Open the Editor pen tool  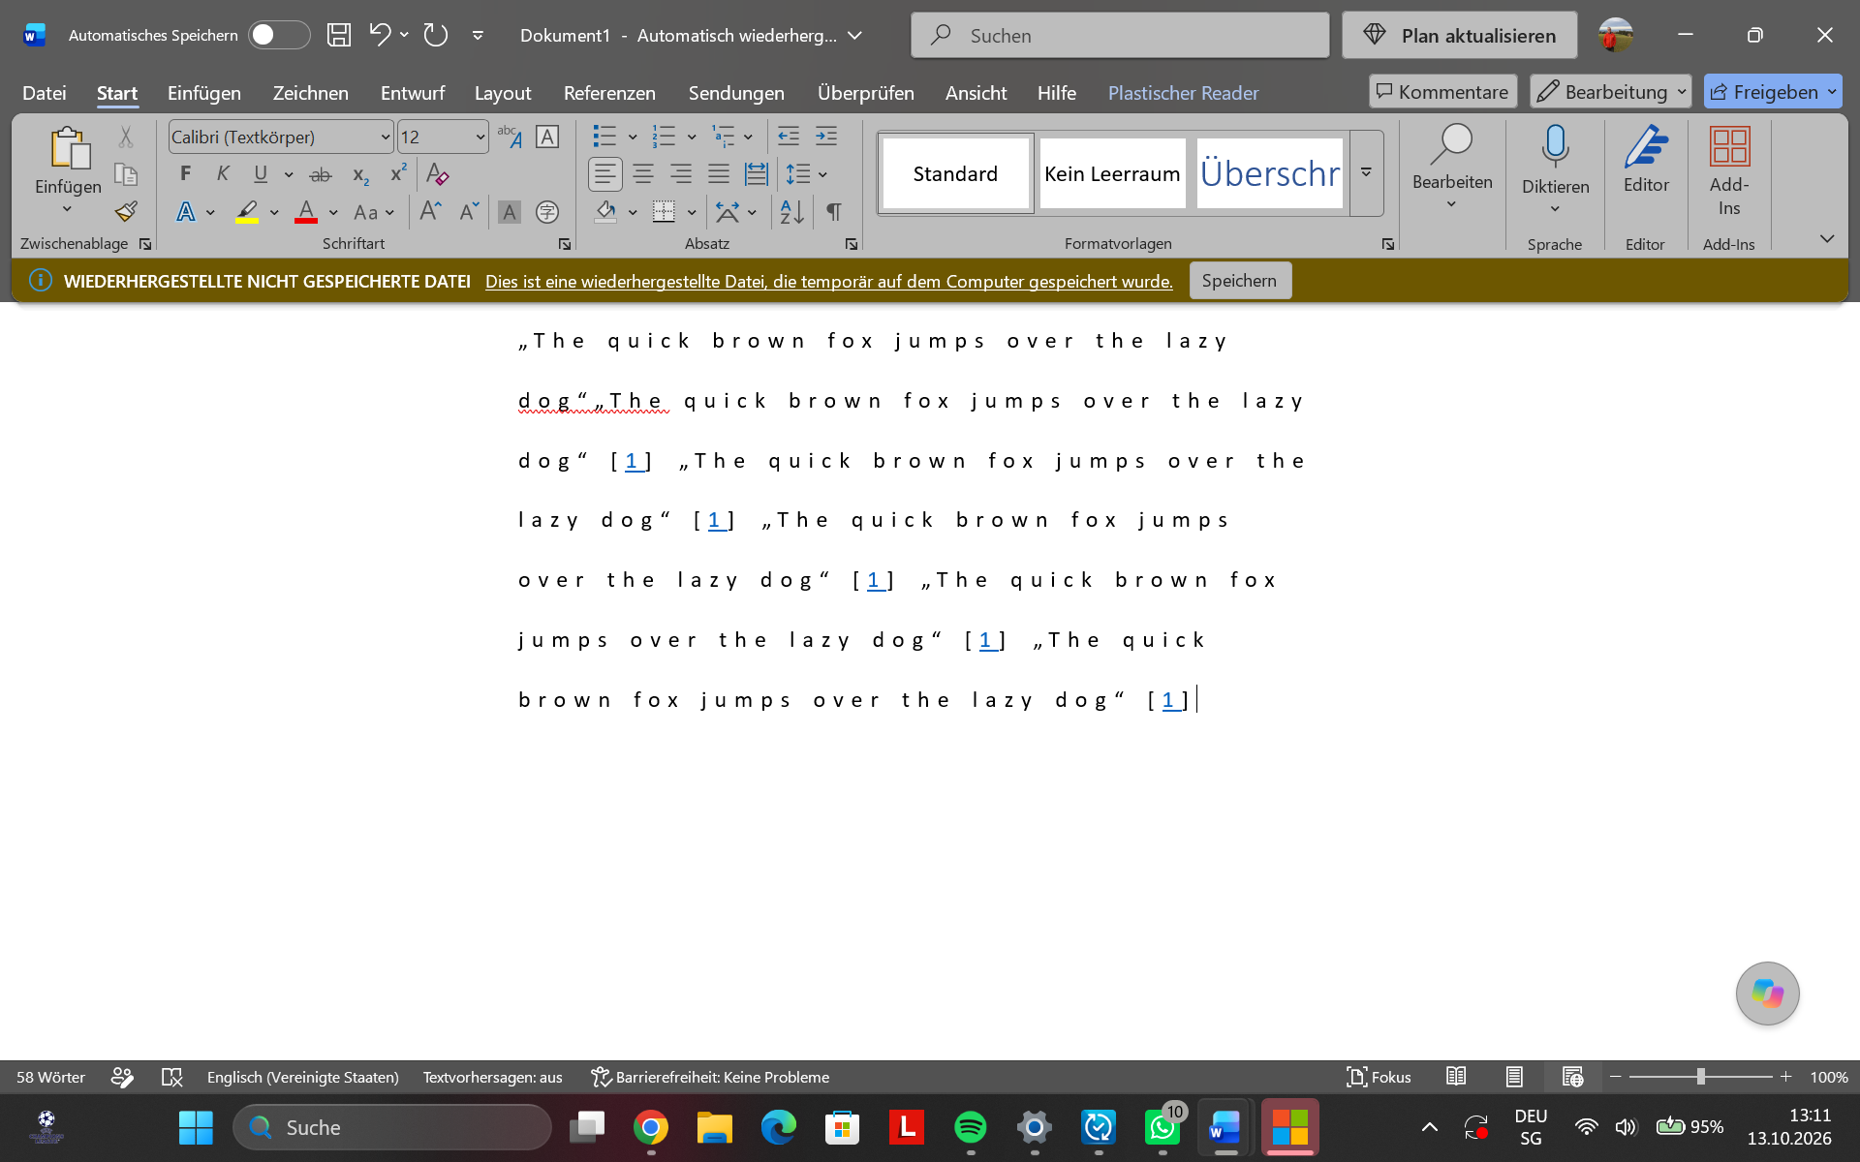tap(1646, 160)
